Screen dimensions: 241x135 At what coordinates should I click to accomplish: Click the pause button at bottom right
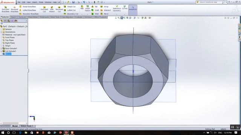point(233,127)
